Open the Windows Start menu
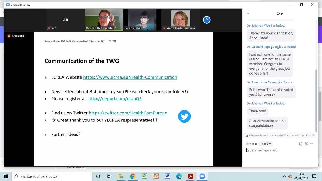Viewport: 322px width, 181px height. [6, 176]
